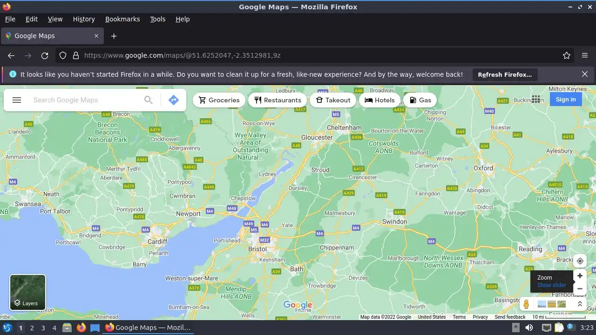Open the file manager taskbar icon
This screenshot has width=596, height=335.
pyautogui.click(x=67, y=328)
